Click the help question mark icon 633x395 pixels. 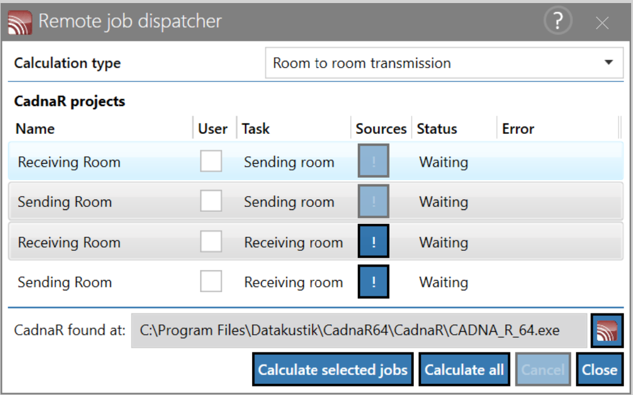(558, 21)
